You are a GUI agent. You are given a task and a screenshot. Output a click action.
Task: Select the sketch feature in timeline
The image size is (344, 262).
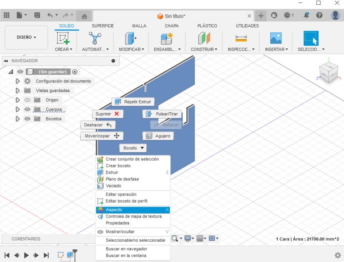coord(61,255)
